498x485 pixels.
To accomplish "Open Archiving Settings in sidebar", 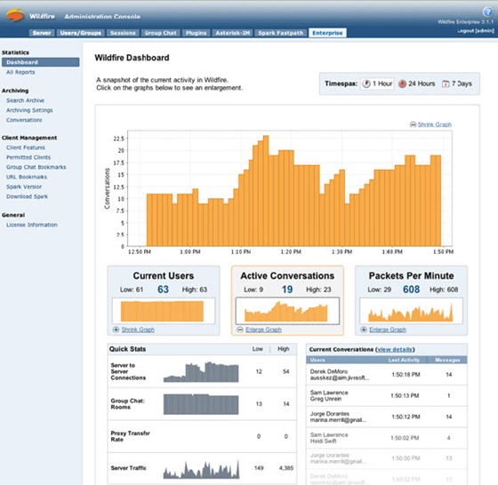I will click(29, 110).
